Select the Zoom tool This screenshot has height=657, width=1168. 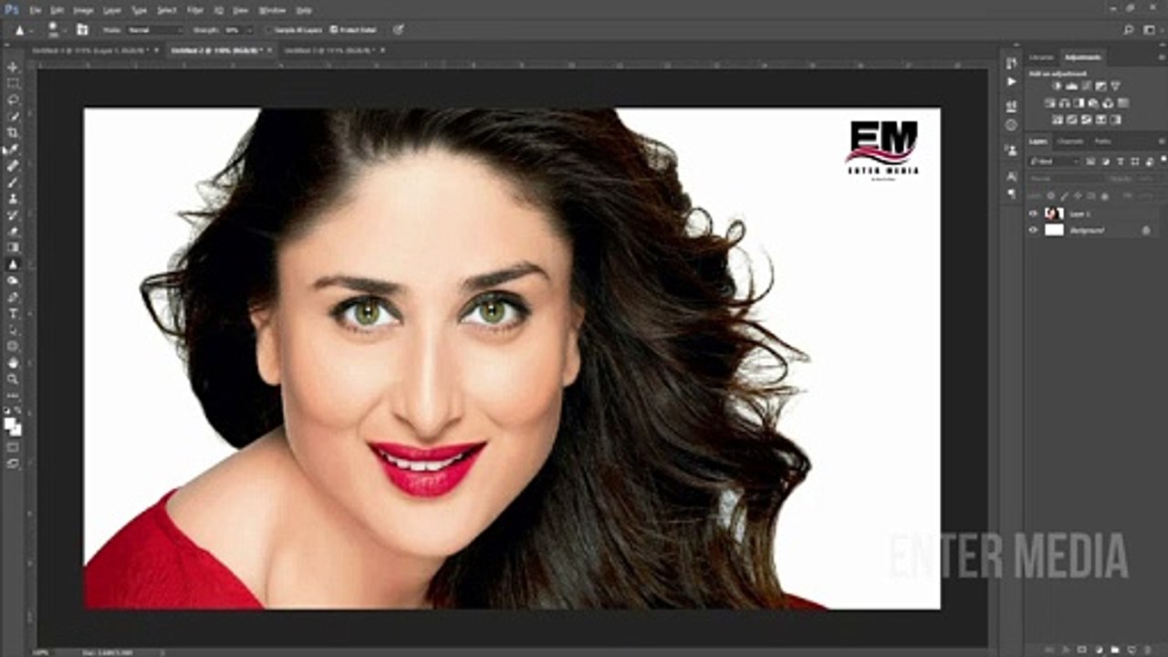tap(13, 380)
